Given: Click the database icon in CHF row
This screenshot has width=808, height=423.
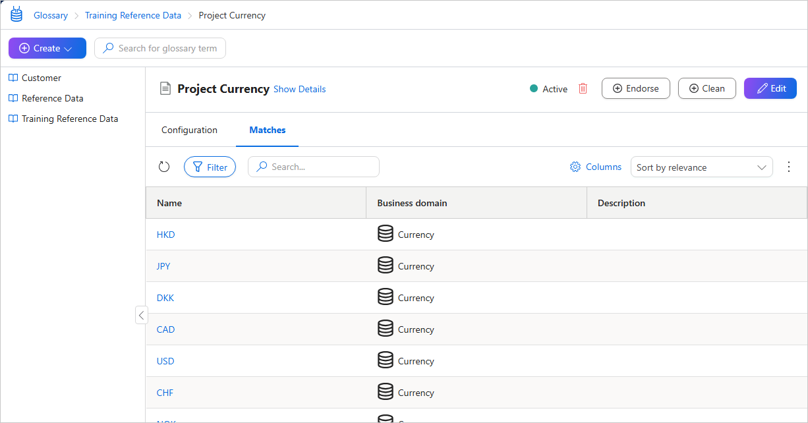Looking at the screenshot, I should pyautogui.click(x=386, y=392).
